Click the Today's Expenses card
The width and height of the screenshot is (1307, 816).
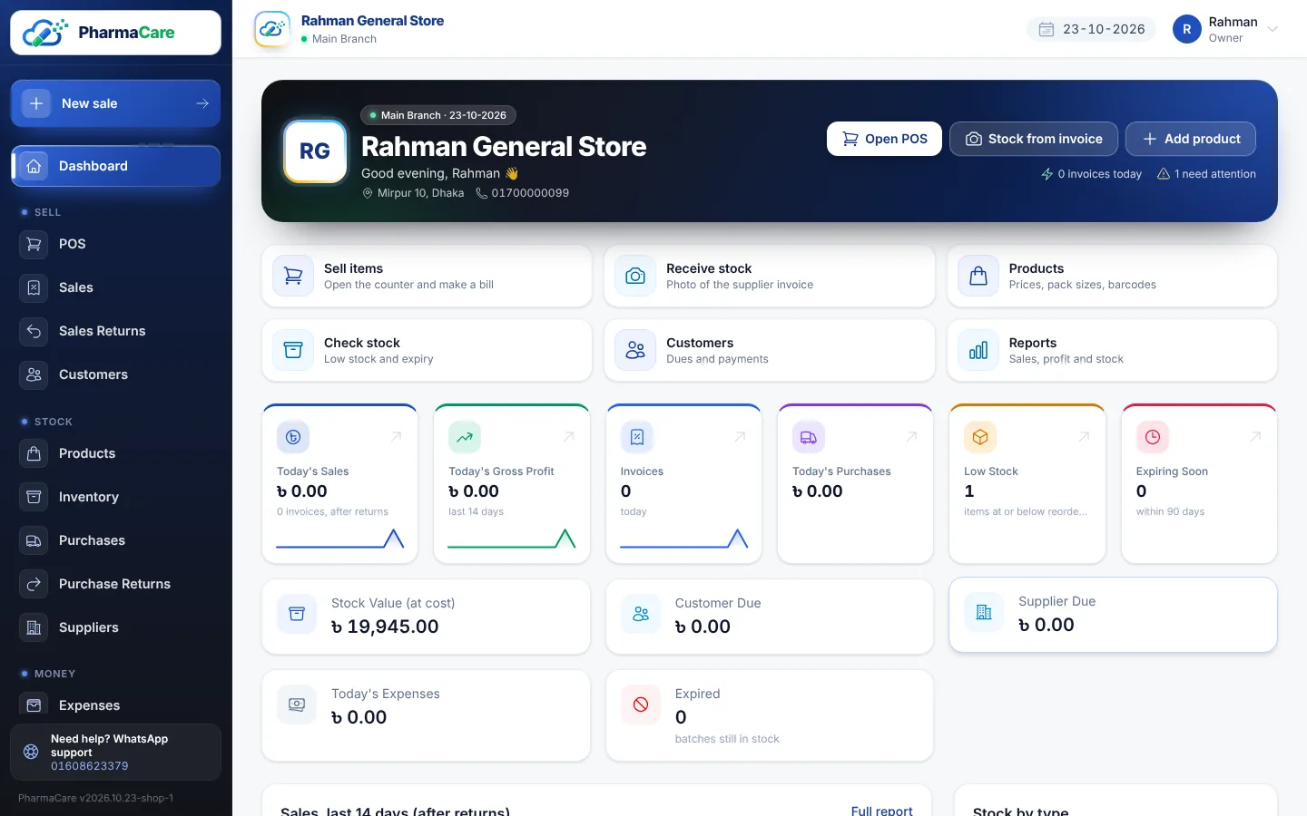point(427,715)
